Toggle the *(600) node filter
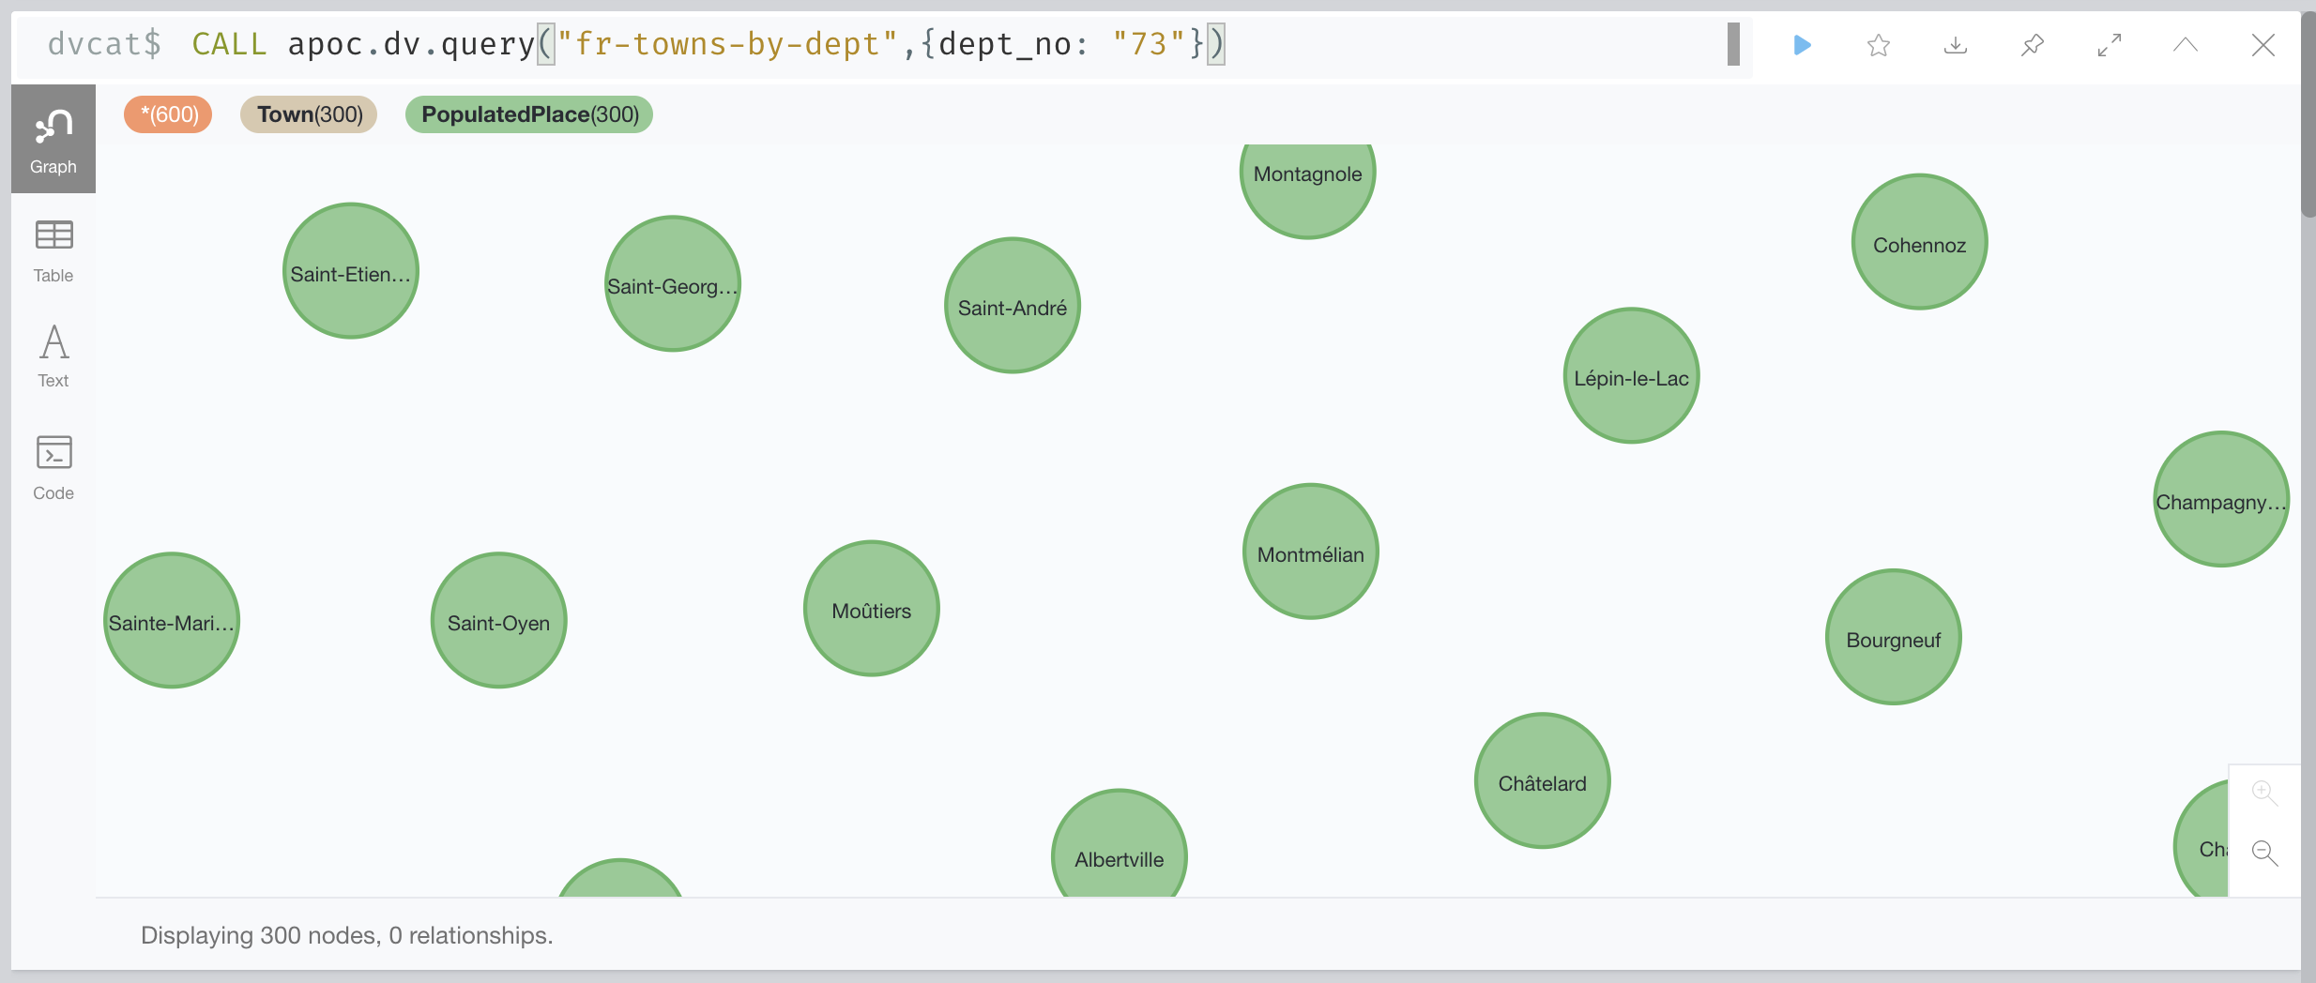The height and width of the screenshot is (983, 2316). click(x=167, y=113)
